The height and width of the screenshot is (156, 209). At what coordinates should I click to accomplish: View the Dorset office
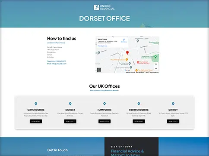[x=70, y=121]
